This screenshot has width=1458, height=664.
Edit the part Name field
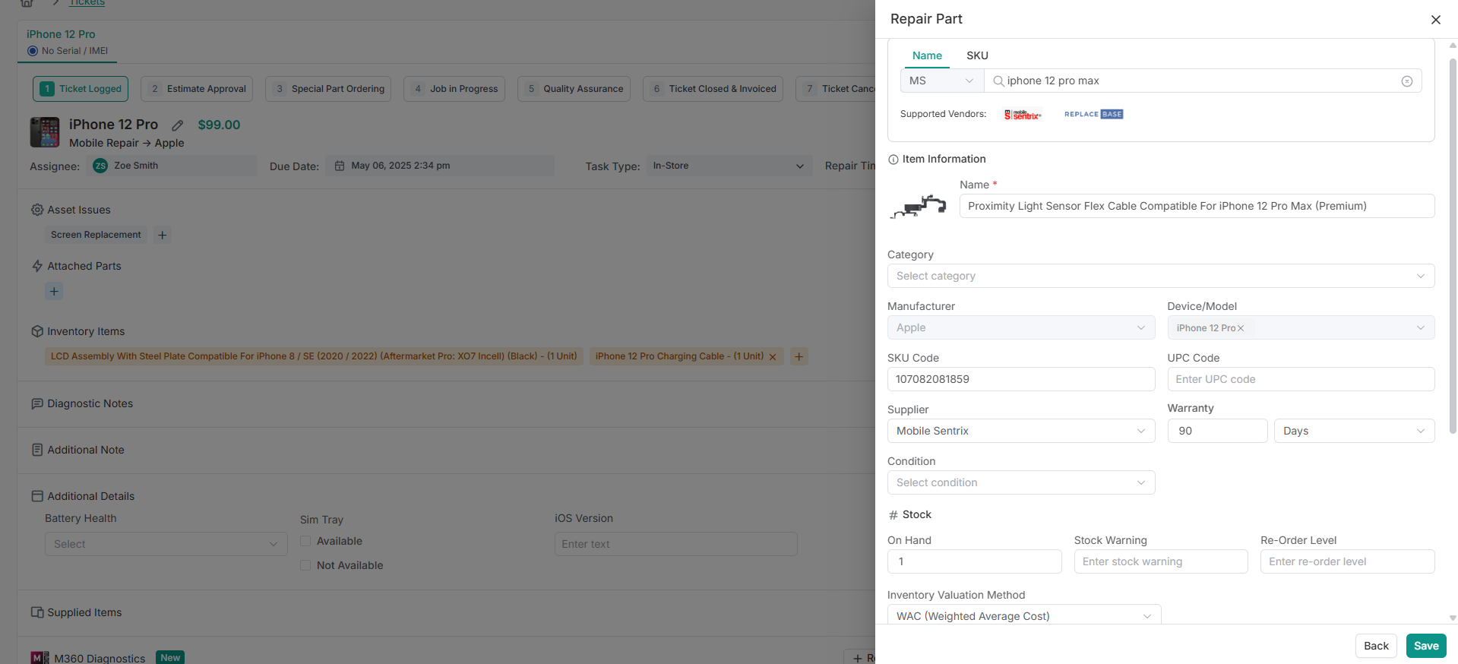[x=1197, y=206]
